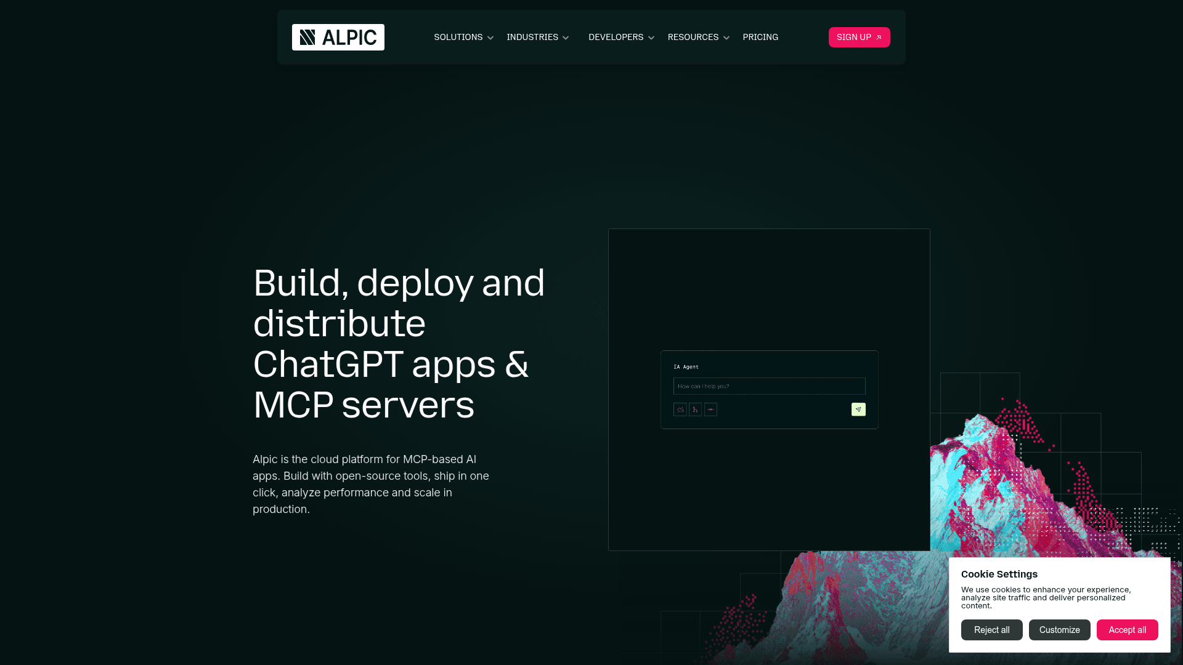The height and width of the screenshot is (665, 1183).
Task: Focus the 'How can I help you?' field
Action: (x=769, y=386)
